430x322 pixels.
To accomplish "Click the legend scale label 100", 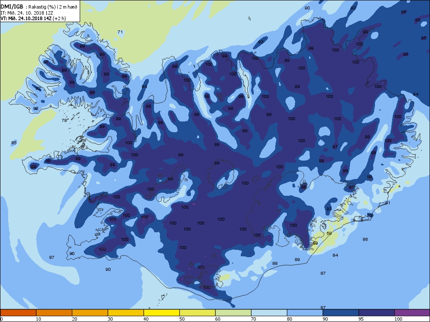I will pos(398,319).
